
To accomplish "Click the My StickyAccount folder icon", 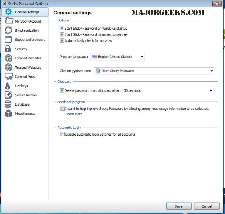I will tap(9, 20).
